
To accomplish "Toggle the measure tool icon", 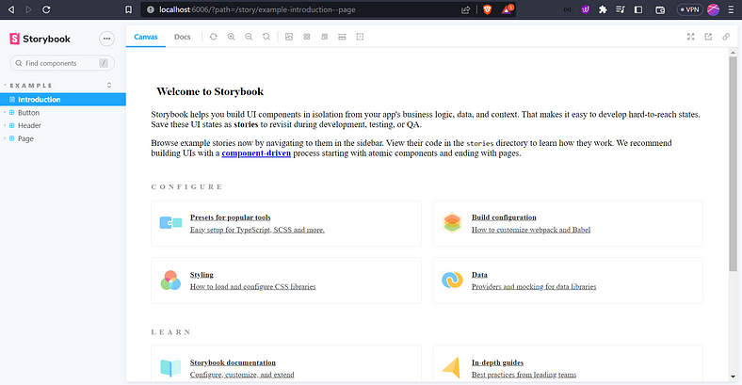I will (x=342, y=37).
